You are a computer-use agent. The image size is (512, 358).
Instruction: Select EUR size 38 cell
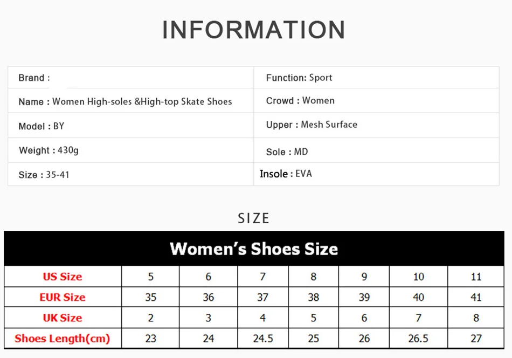click(314, 297)
